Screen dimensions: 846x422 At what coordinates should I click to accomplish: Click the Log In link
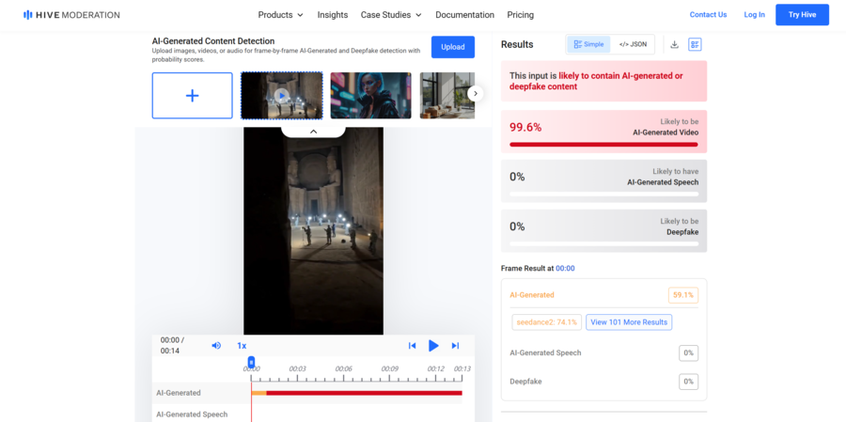(x=754, y=15)
